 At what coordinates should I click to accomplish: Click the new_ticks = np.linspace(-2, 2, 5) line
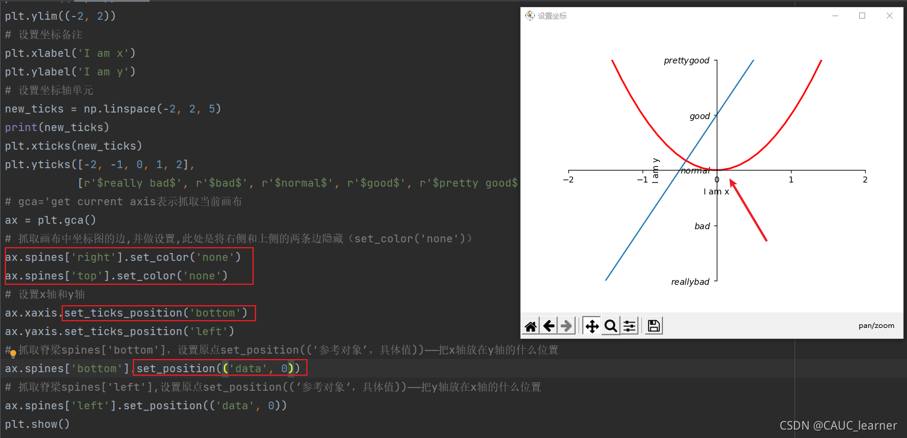click(x=113, y=109)
